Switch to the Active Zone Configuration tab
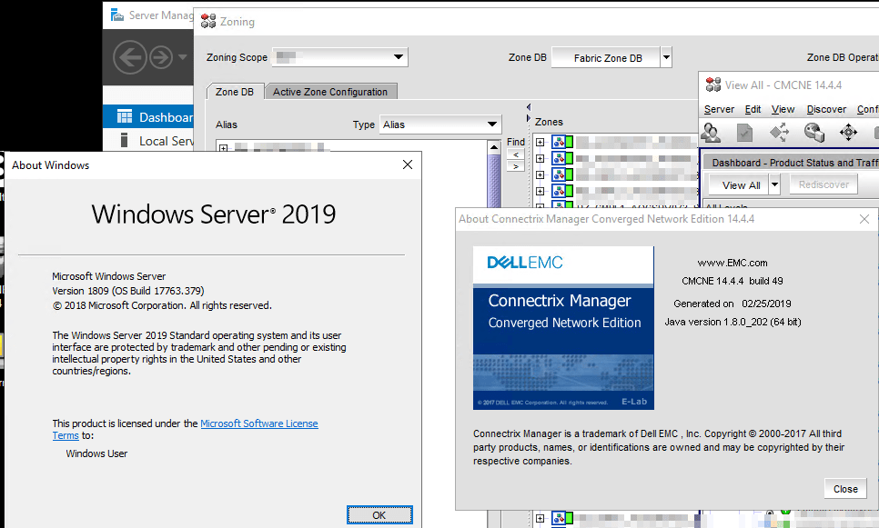The height and width of the screenshot is (528, 879). (x=330, y=92)
